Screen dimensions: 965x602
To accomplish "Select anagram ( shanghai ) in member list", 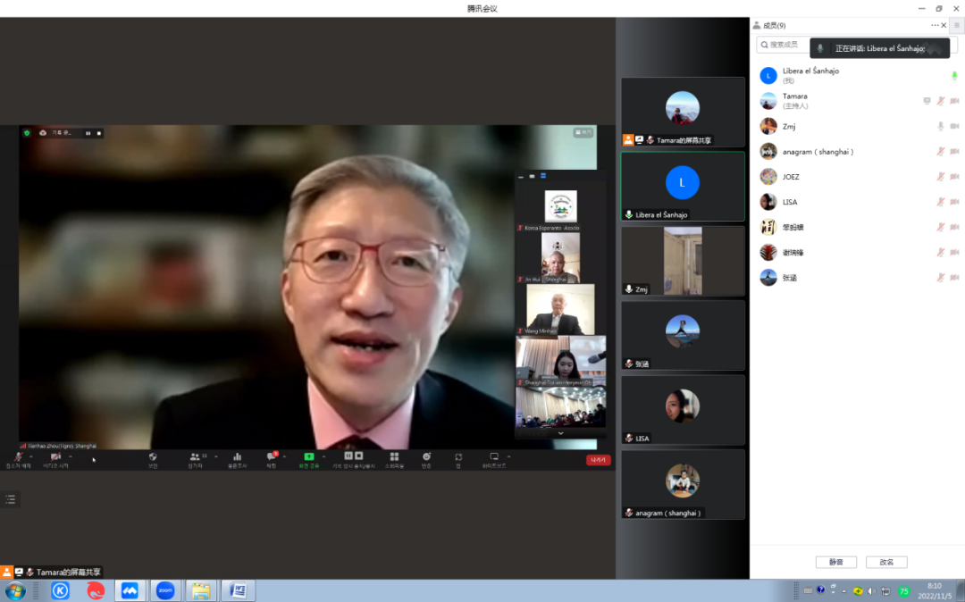I will click(x=857, y=151).
